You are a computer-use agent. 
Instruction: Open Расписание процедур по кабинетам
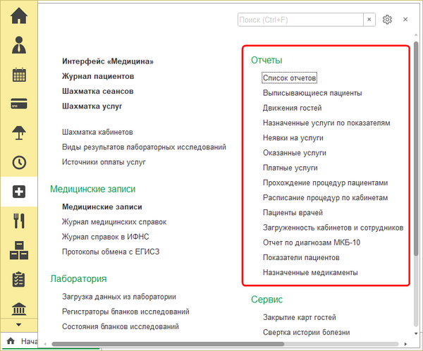pos(325,198)
